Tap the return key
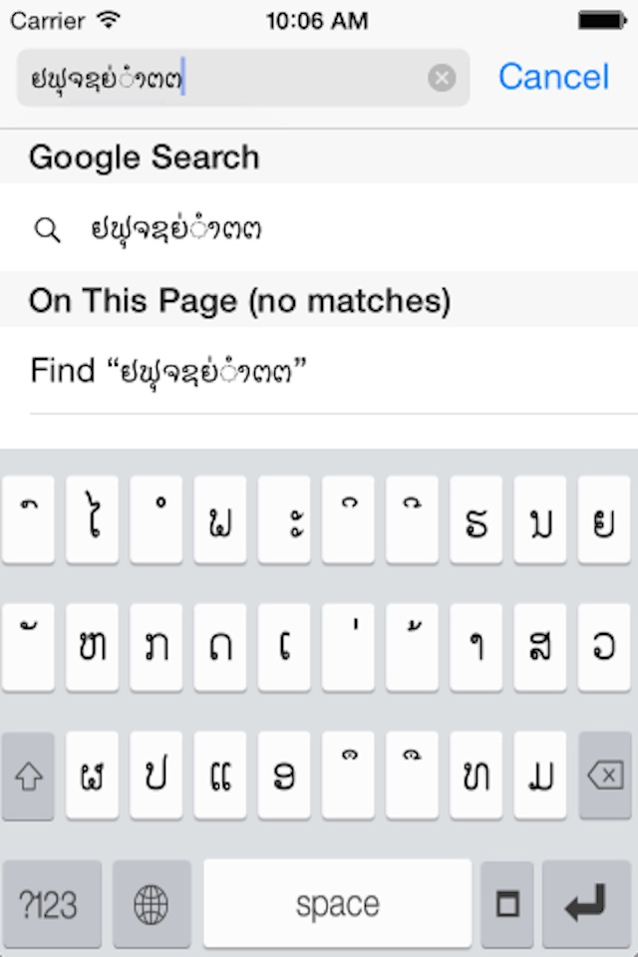The width and height of the screenshot is (638, 957). (586, 903)
